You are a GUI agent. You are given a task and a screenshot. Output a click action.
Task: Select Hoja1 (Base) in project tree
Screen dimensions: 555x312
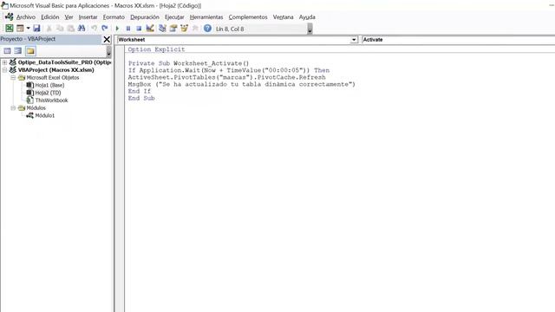pos(49,85)
